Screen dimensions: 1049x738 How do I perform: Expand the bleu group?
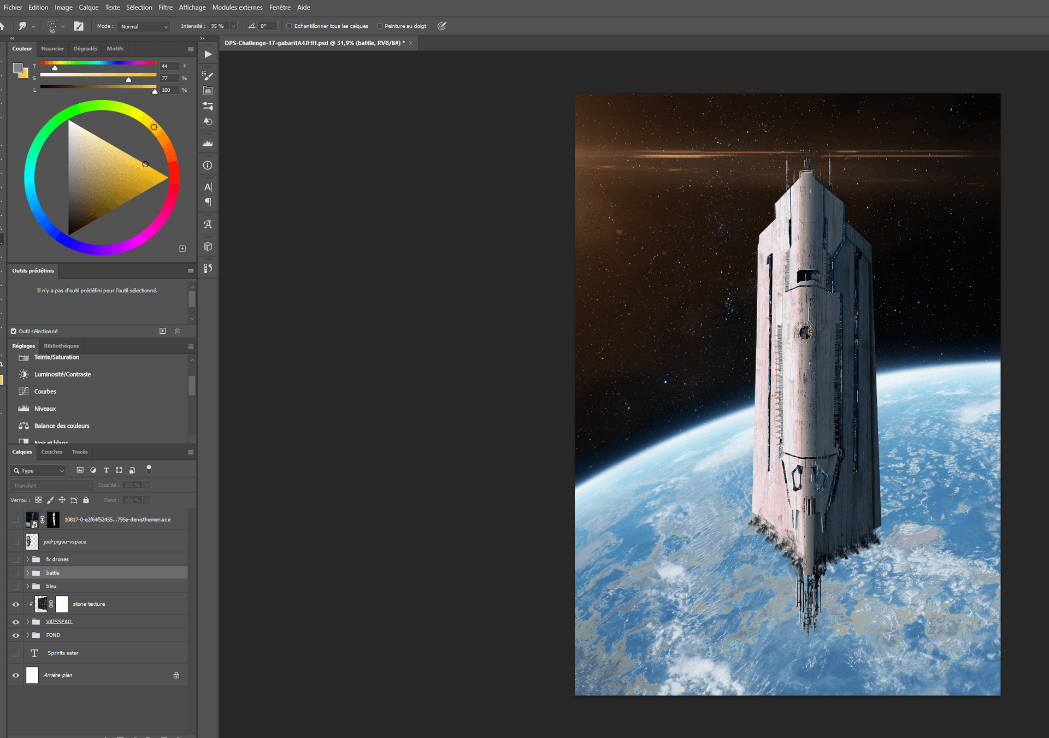27,586
